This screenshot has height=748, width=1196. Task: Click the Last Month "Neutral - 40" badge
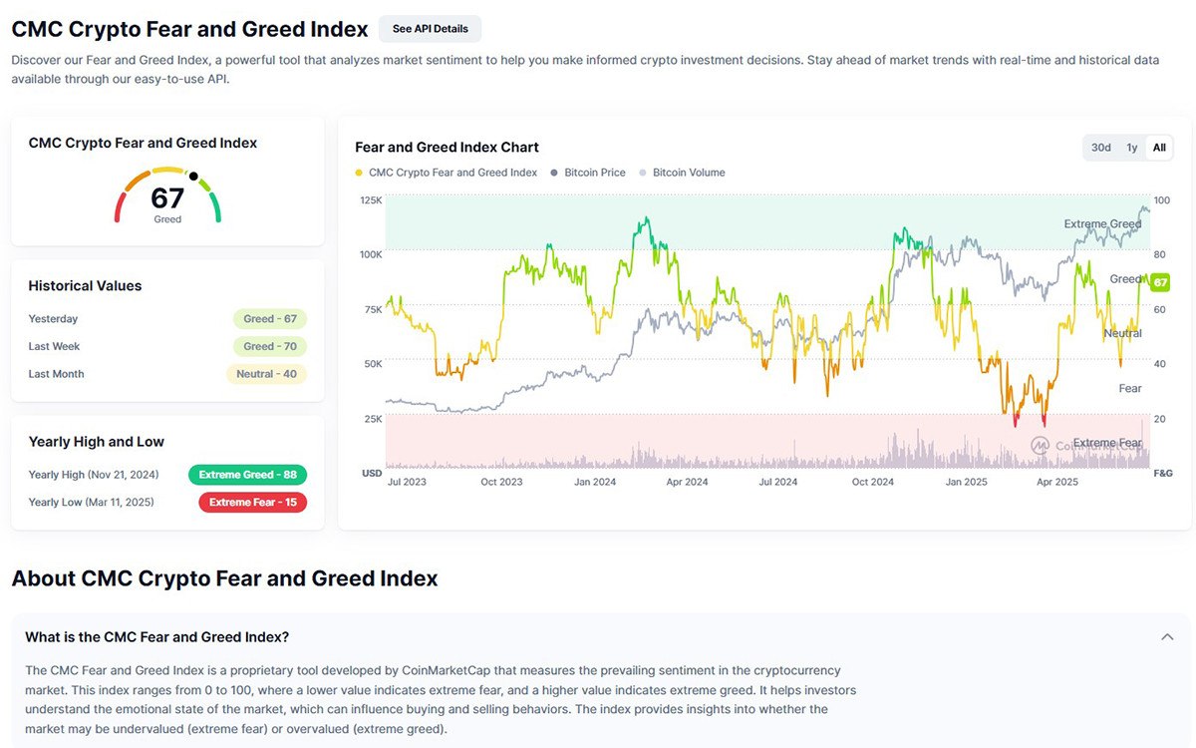click(x=266, y=374)
